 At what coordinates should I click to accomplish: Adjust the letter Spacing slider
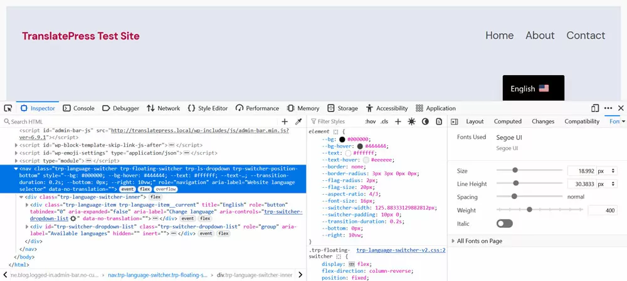click(529, 197)
